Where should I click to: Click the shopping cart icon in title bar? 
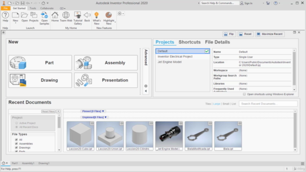click(268, 3)
